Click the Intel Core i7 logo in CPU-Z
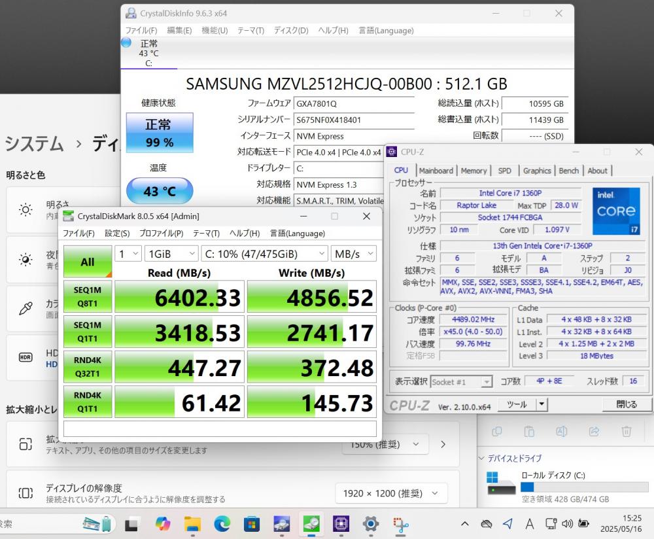The width and height of the screenshot is (654, 539). coord(616,211)
